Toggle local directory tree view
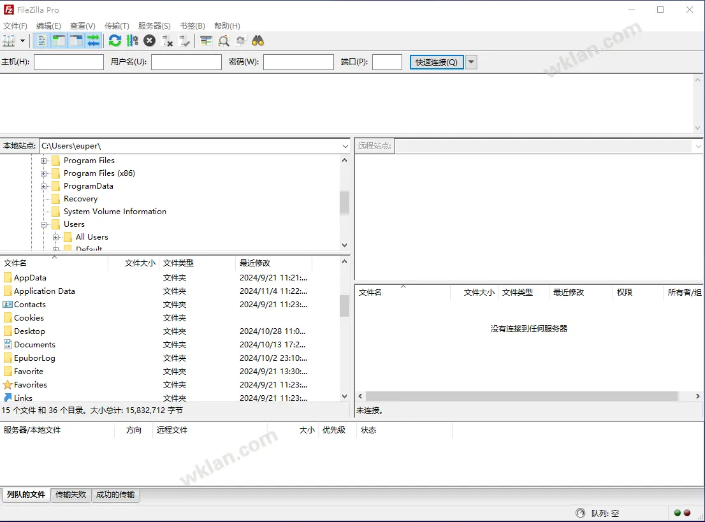The height and width of the screenshot is (522, 705). point(59,41)
